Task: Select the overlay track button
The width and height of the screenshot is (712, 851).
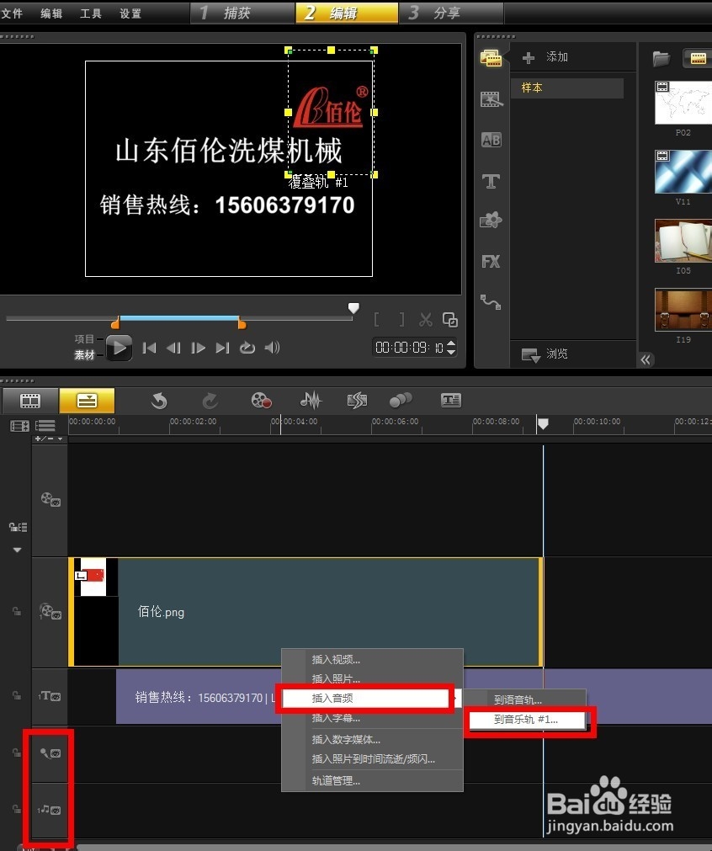Action: tap(50, 612)
